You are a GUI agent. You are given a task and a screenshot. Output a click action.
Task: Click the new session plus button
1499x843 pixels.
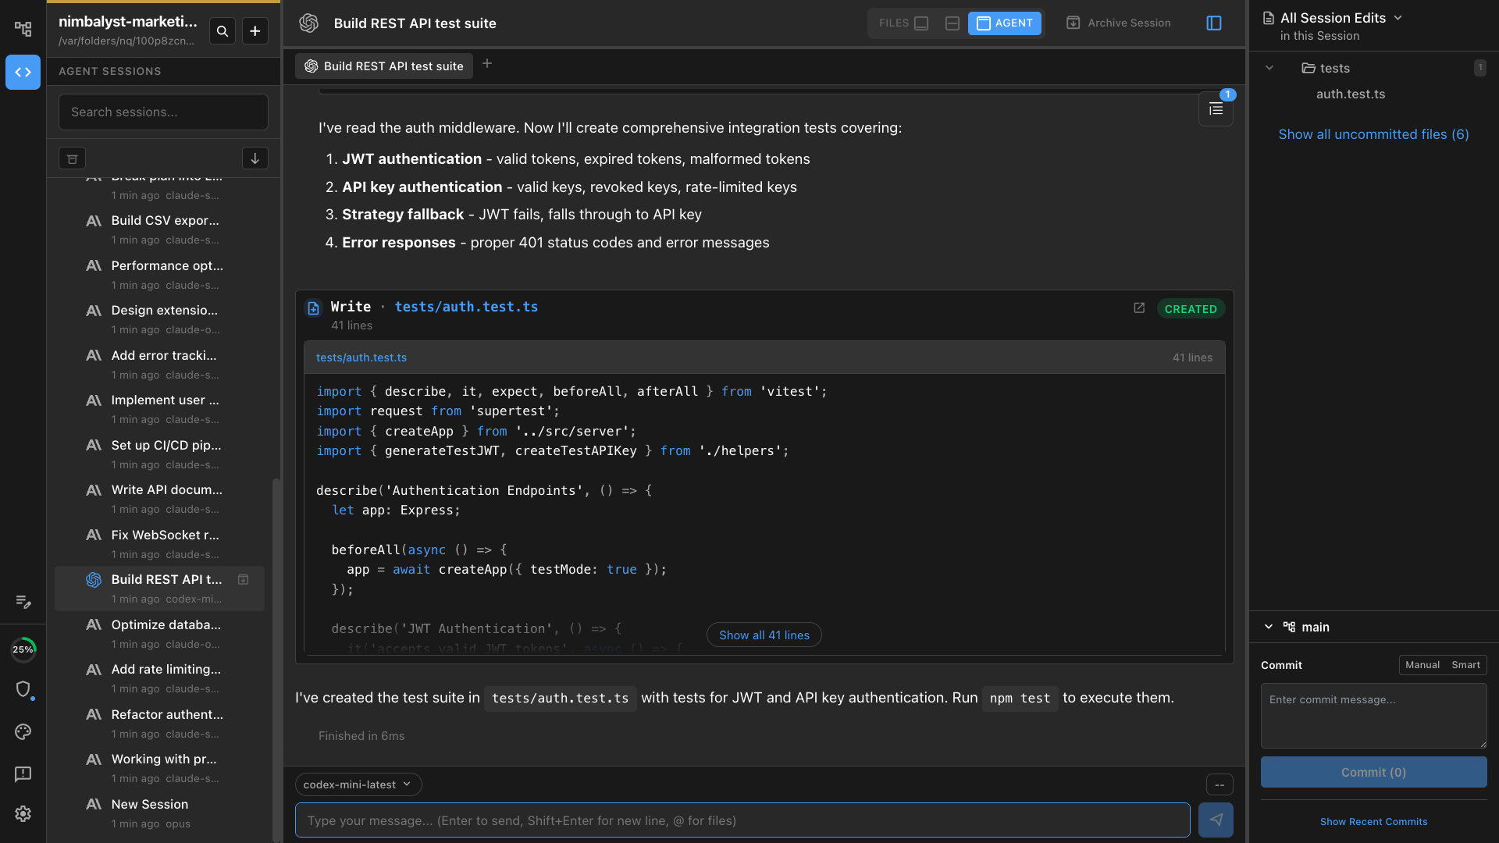(255, 31)
